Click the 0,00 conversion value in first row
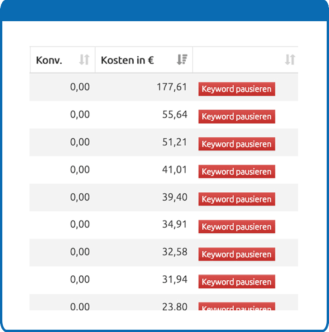 [x=80, y=87]
